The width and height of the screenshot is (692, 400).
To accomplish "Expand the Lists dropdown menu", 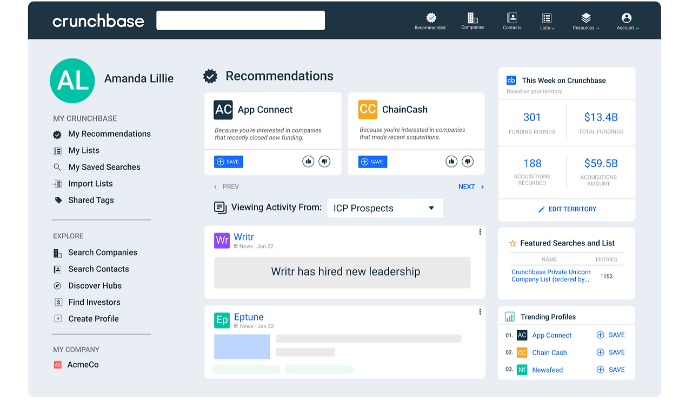I will 547,21.
